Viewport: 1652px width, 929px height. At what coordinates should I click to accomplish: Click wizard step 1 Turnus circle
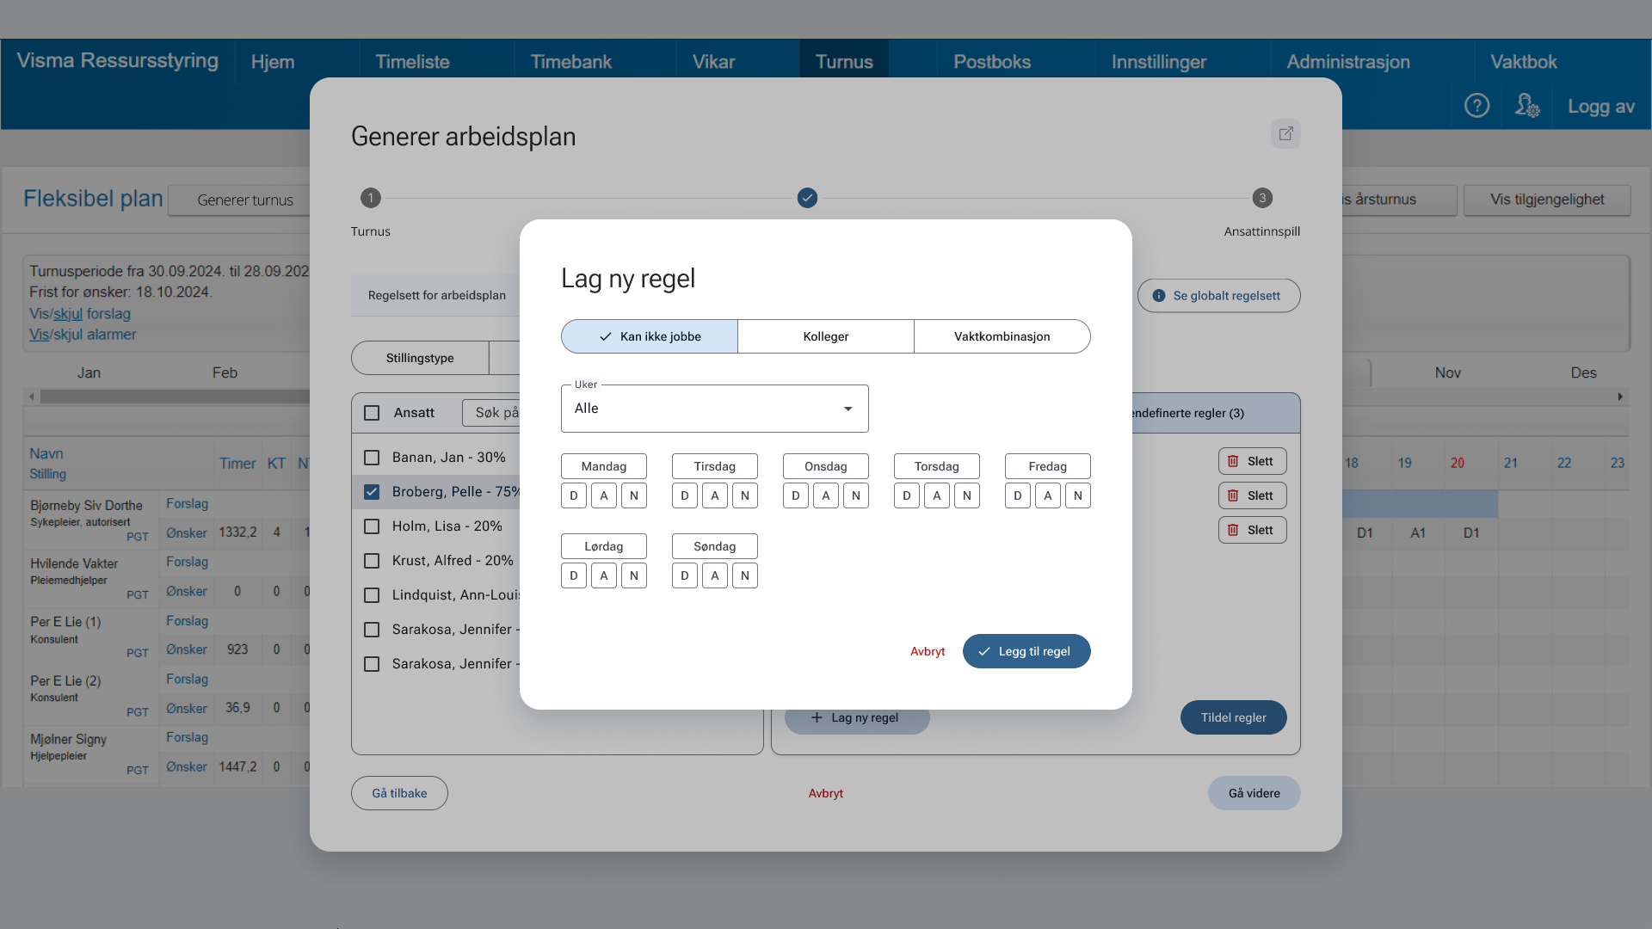(371, 198)
